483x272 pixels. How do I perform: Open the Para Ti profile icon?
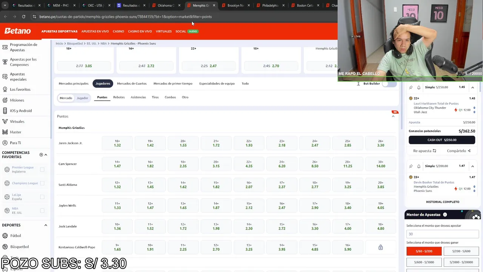(x=5, y=143)
